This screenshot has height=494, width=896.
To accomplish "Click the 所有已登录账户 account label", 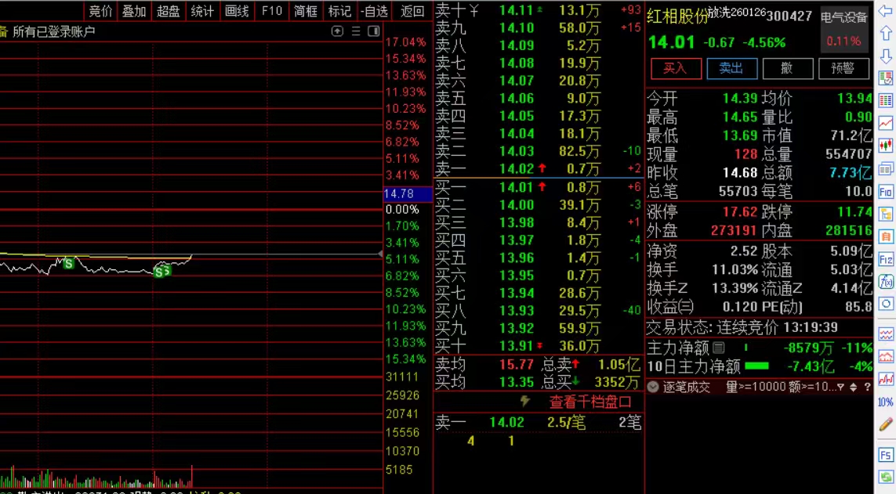I will pyautogui.click(x=54, y=31).
